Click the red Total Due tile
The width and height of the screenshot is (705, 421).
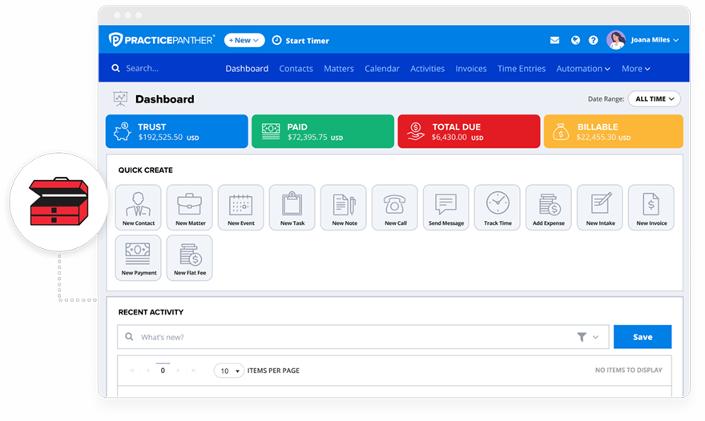469,131
